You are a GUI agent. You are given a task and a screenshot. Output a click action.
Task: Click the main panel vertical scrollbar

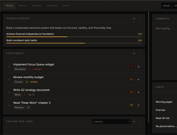tap(148, 67)
